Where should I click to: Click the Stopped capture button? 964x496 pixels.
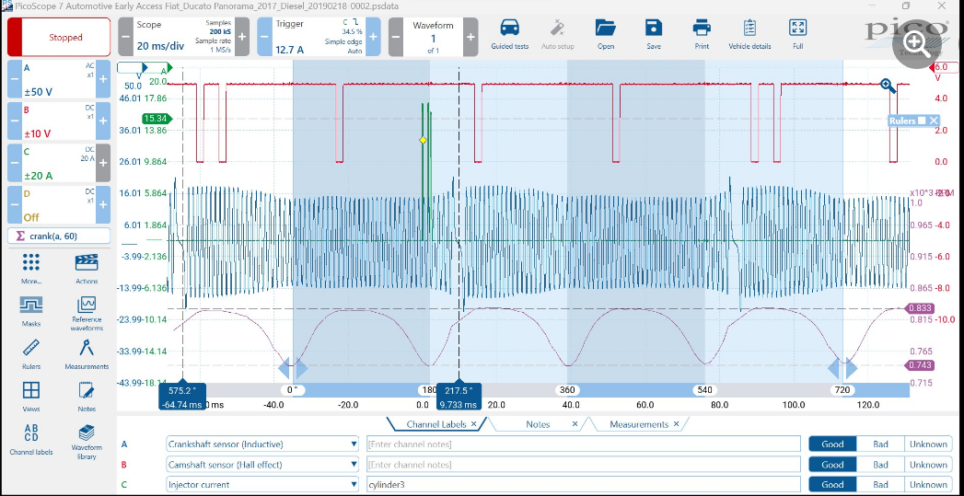tap(59, 37)
